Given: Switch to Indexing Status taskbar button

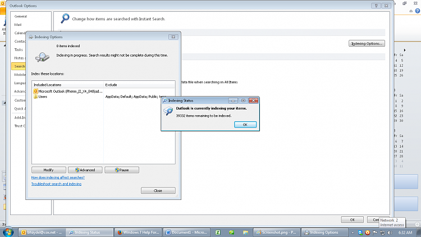Looking at the screenshot, I should point(90,233).
